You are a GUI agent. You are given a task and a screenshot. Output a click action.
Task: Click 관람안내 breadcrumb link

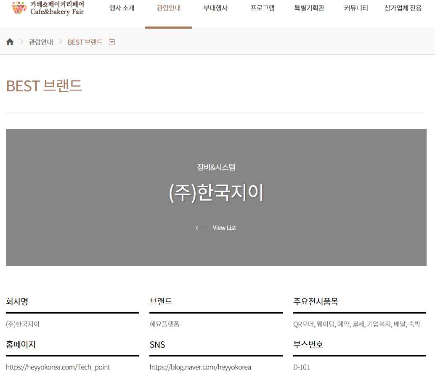pos(41,42)
